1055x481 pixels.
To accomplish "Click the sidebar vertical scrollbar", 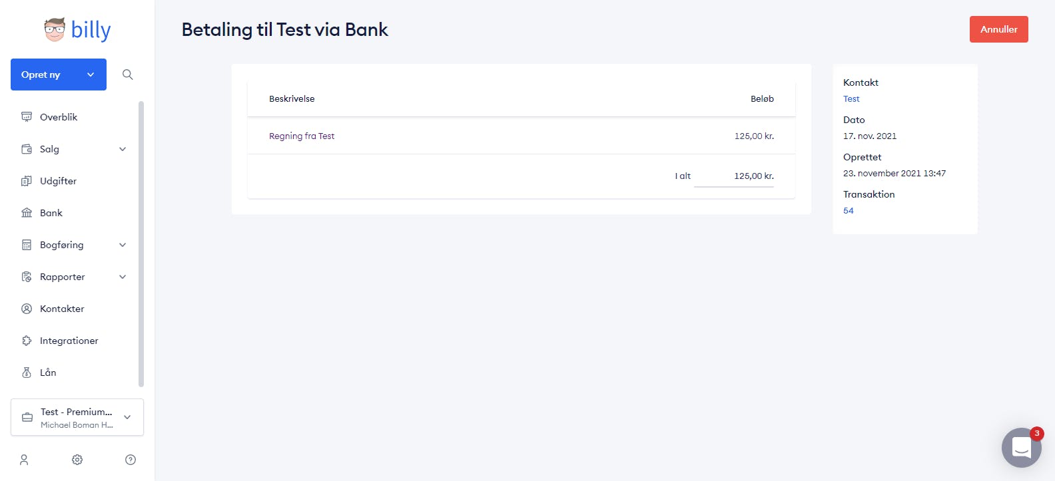I will (141, 243).
